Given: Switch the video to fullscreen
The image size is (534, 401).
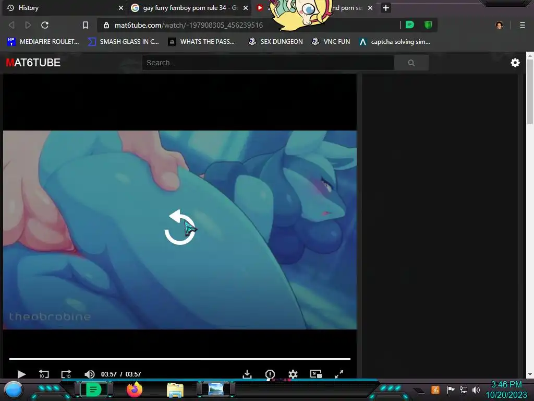Looking at the screenshot, I should coord(339,374).
